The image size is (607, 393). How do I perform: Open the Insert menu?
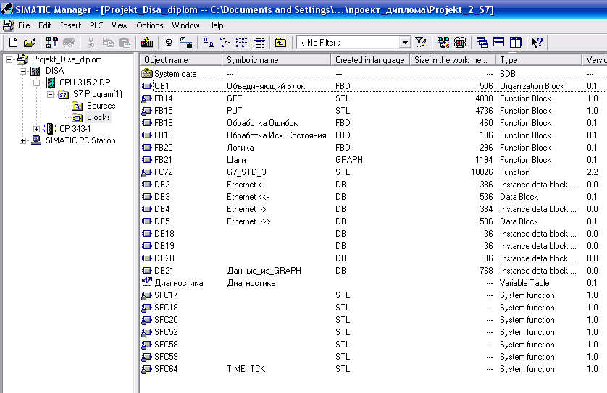(x=71, y=25)
